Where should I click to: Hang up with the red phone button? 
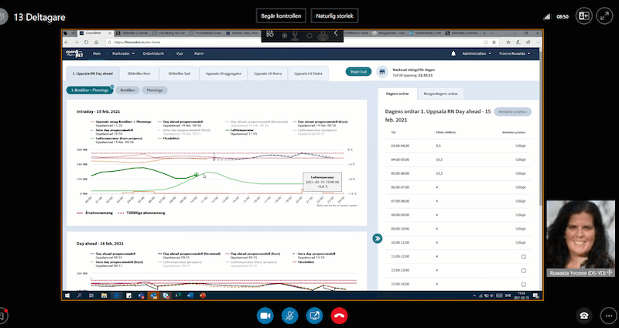[x=338, y=315]
